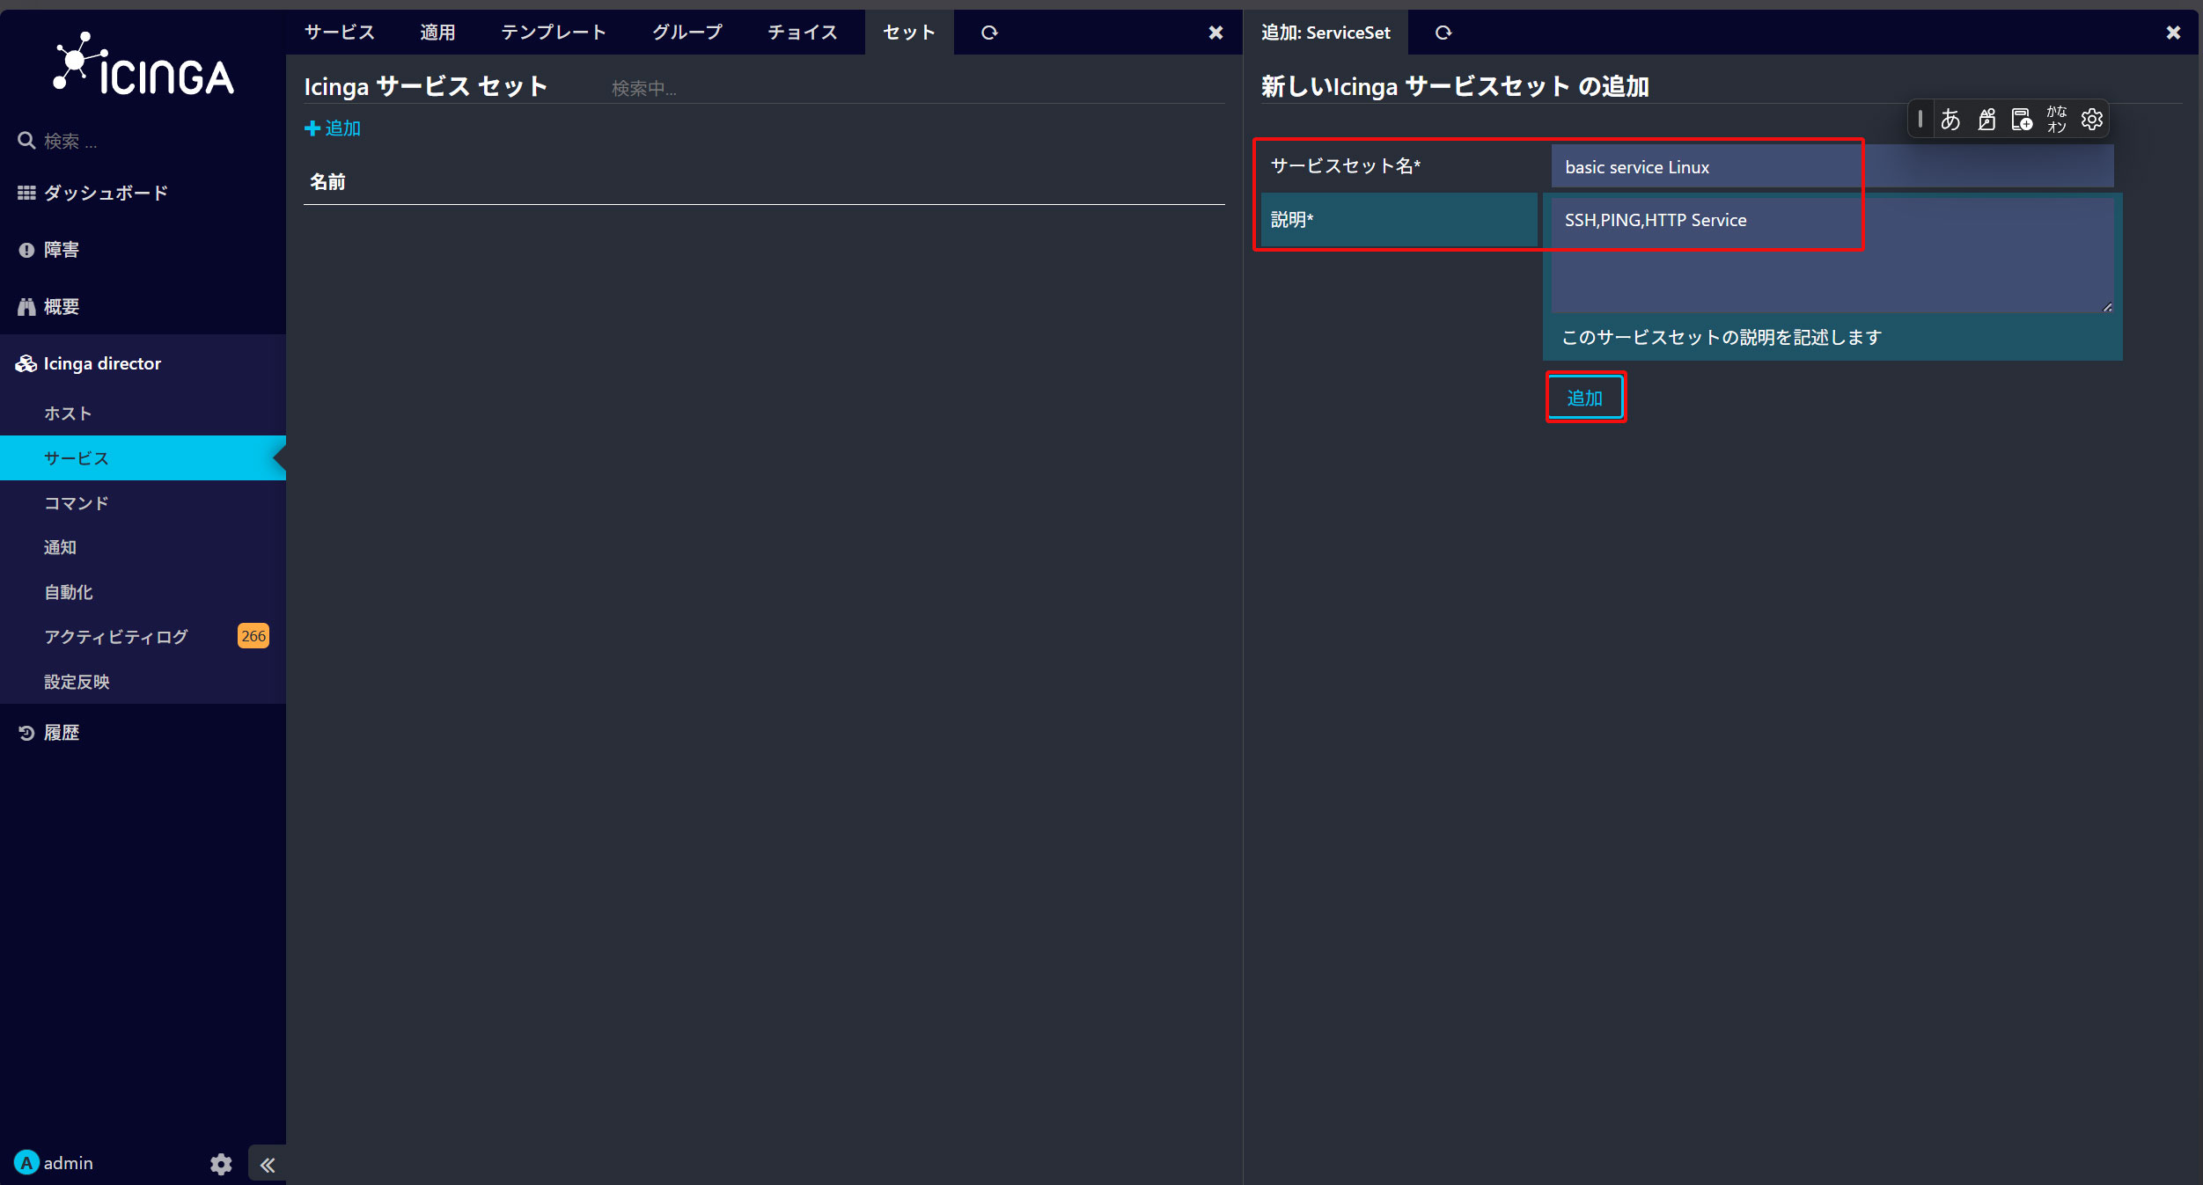Click the 追加 submit button in the form
Viewport: 2203px width, 1185px height.
click(x=1585, y=398)
